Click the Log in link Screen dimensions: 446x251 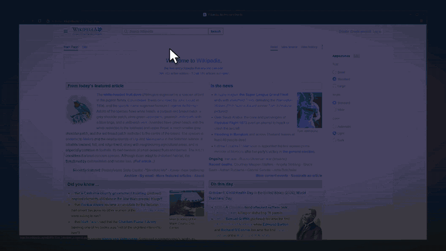(x=377, y=32)
